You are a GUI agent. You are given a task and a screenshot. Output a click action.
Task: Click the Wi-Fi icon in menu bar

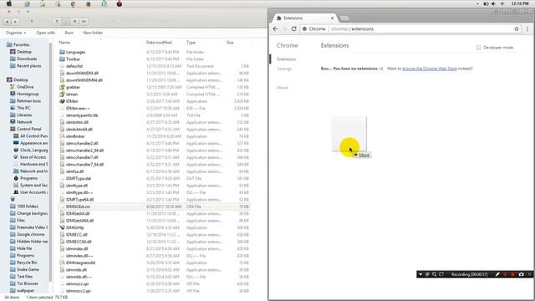pos(502,3)
